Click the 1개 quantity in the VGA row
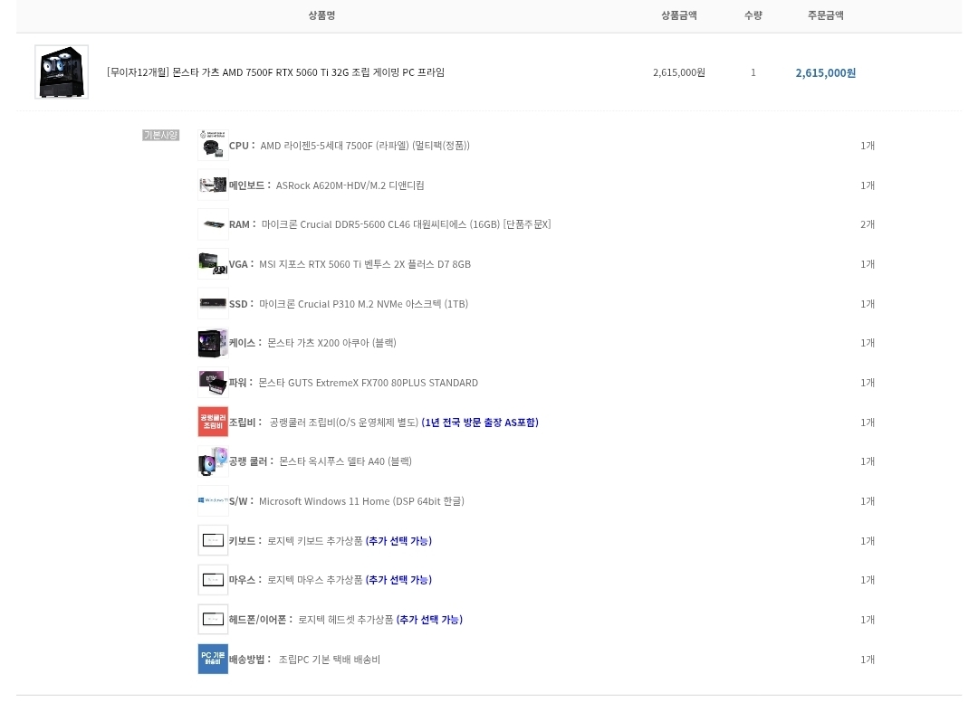Image resolution: width=978 pixels, height=703 pixels. click(868, 264)
